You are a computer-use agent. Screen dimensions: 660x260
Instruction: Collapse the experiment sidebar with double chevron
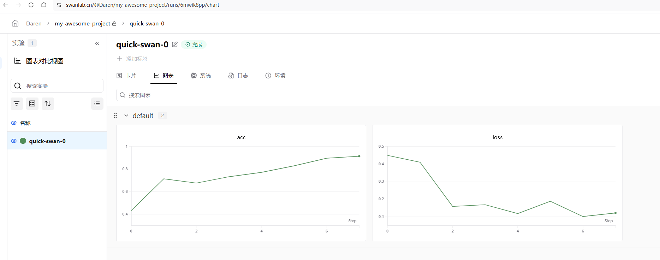[97, 43]
